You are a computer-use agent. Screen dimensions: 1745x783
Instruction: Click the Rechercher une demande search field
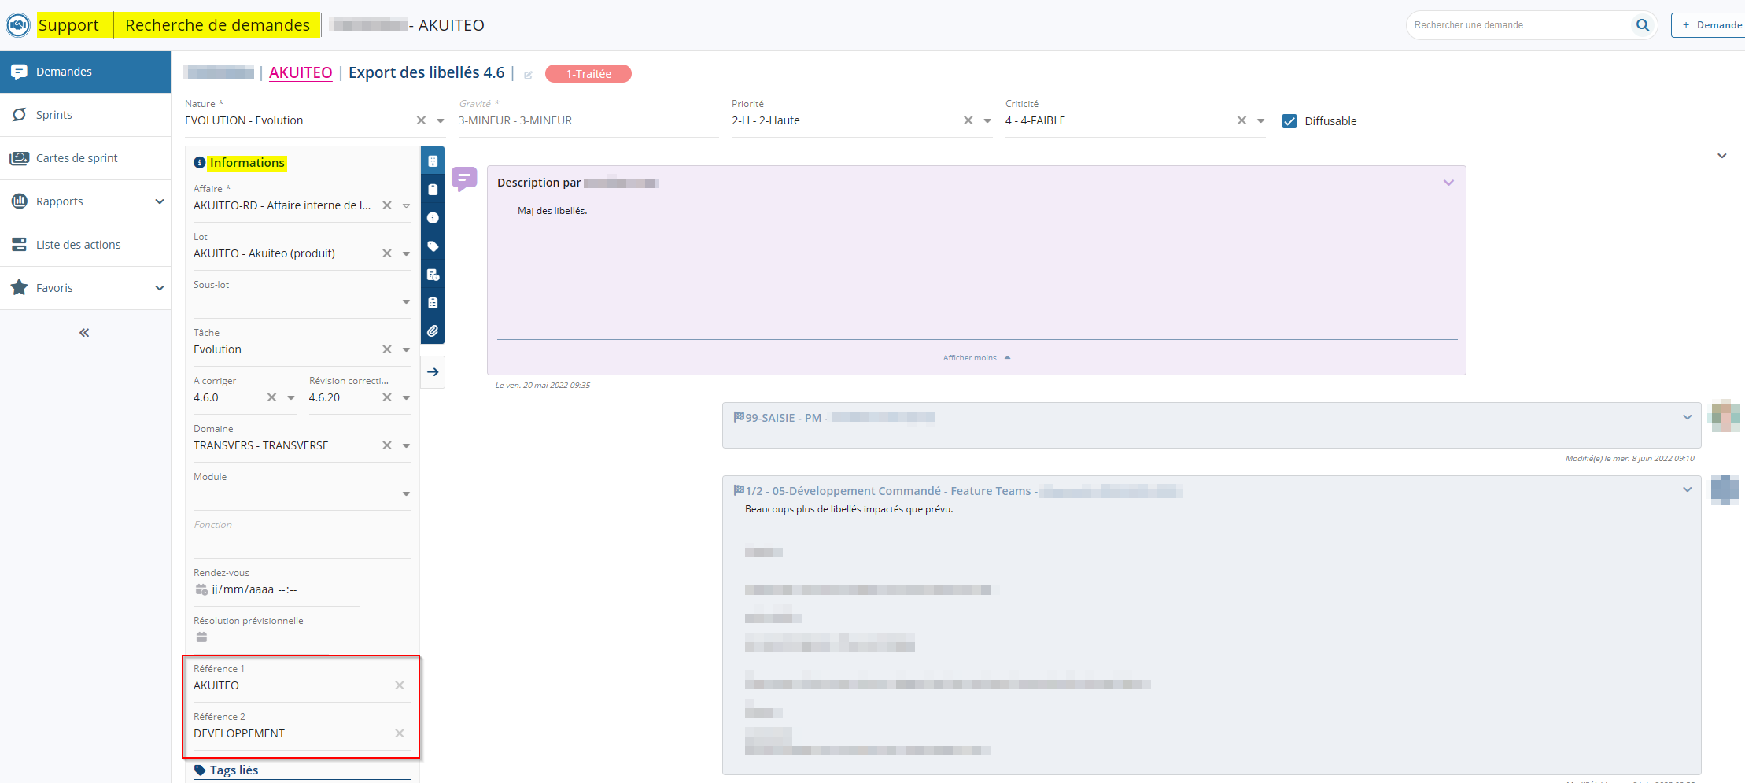click(x=1518, y=25)
